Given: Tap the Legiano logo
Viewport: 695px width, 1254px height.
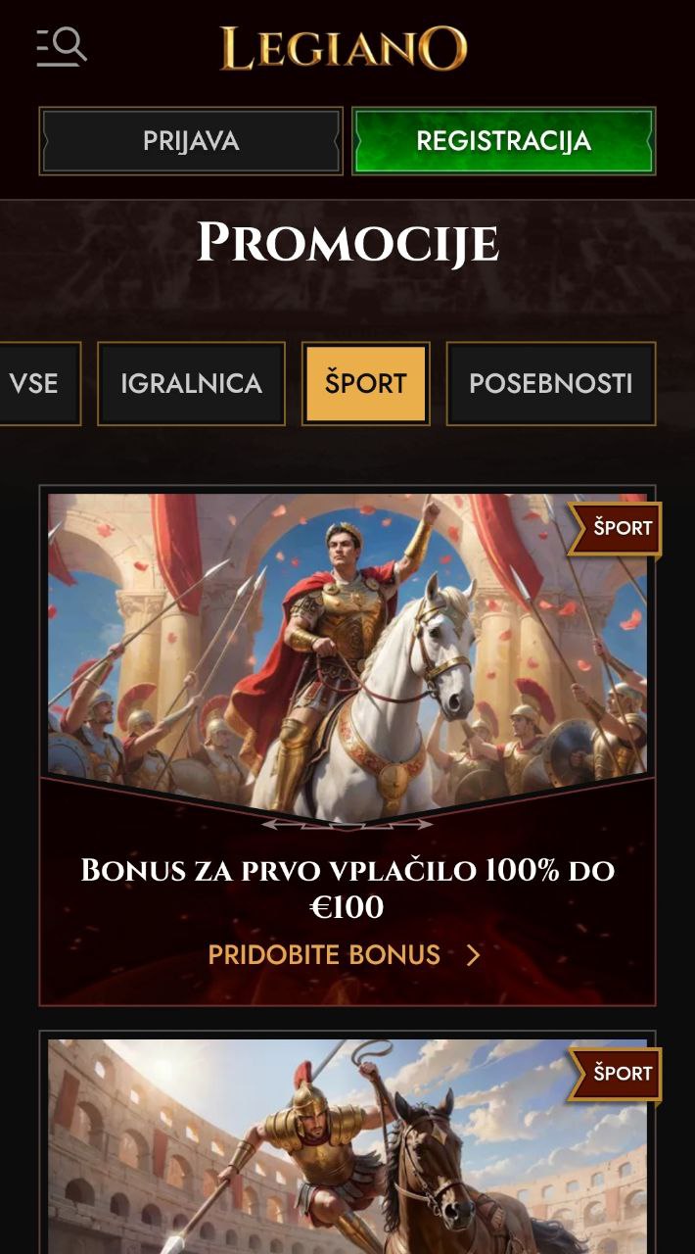Looking at the screenshot, I should point(344,49).
